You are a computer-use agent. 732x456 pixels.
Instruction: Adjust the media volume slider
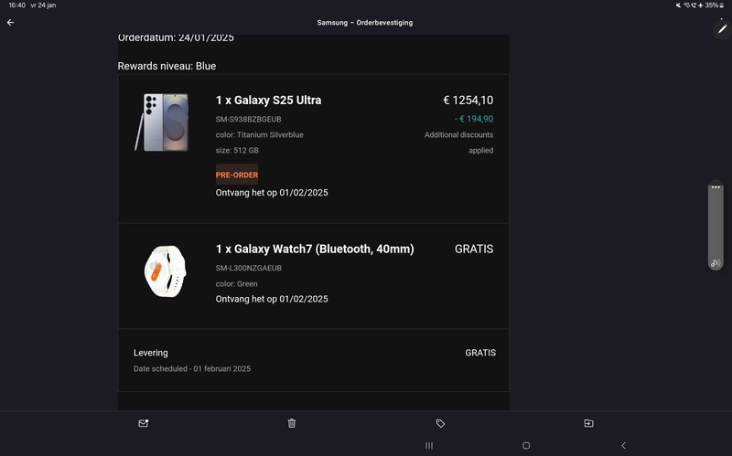716,225
